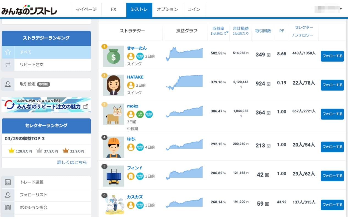The height and width of the screenshot is (221, 348).
Task: Click the みんなのシストレ logo
Action: click(x=29, y=10)
